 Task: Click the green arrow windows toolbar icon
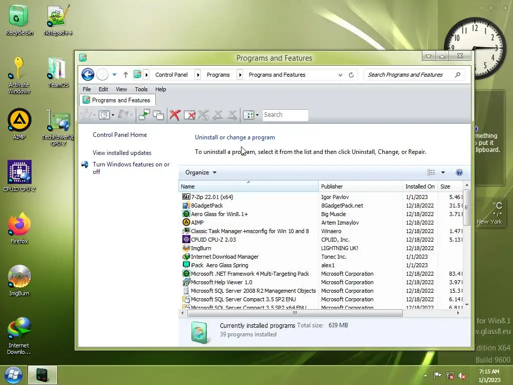pos(144,115)
